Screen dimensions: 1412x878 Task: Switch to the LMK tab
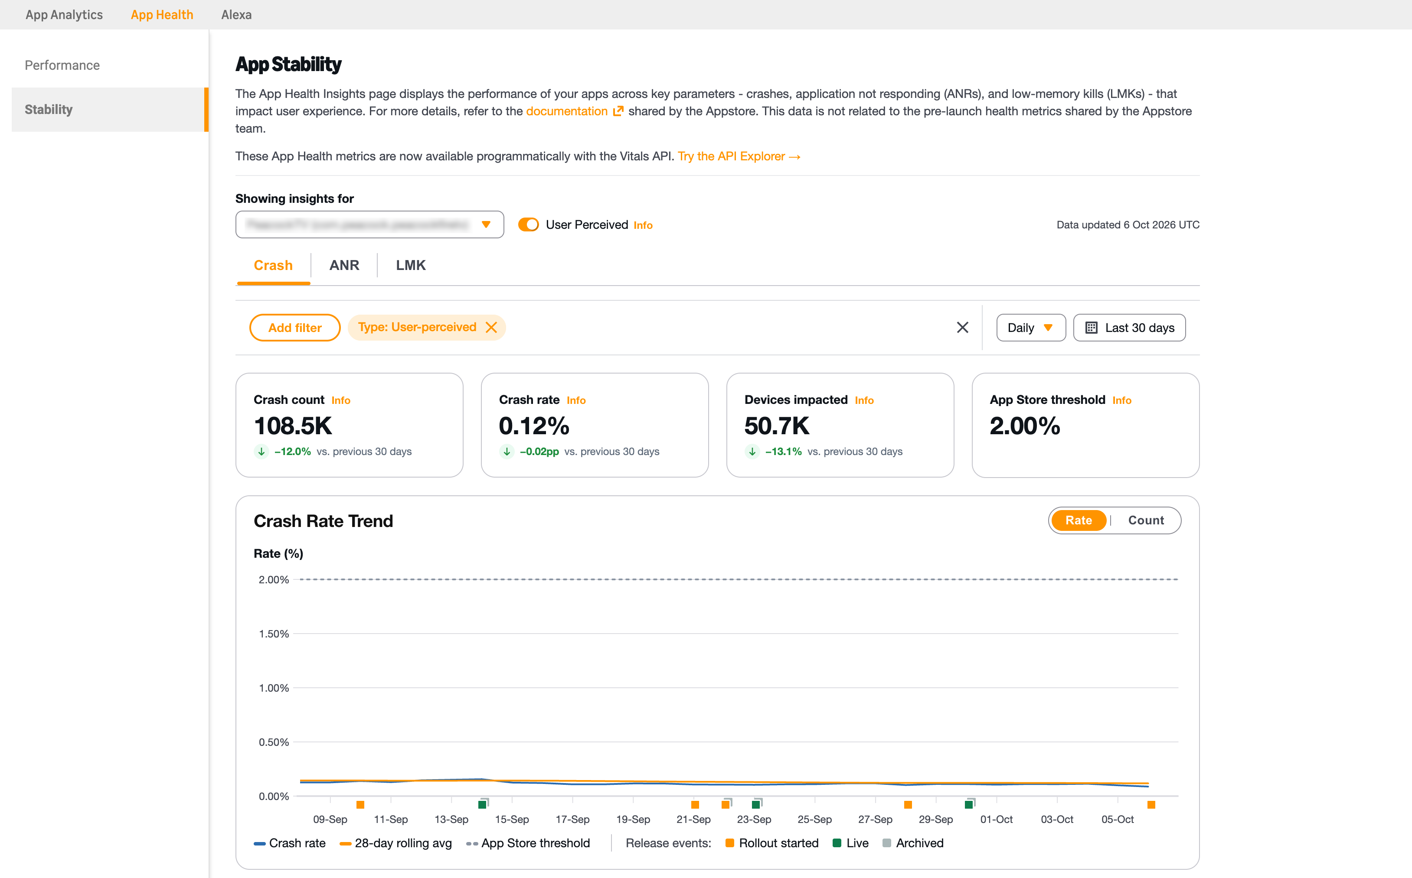click(411, 265)
